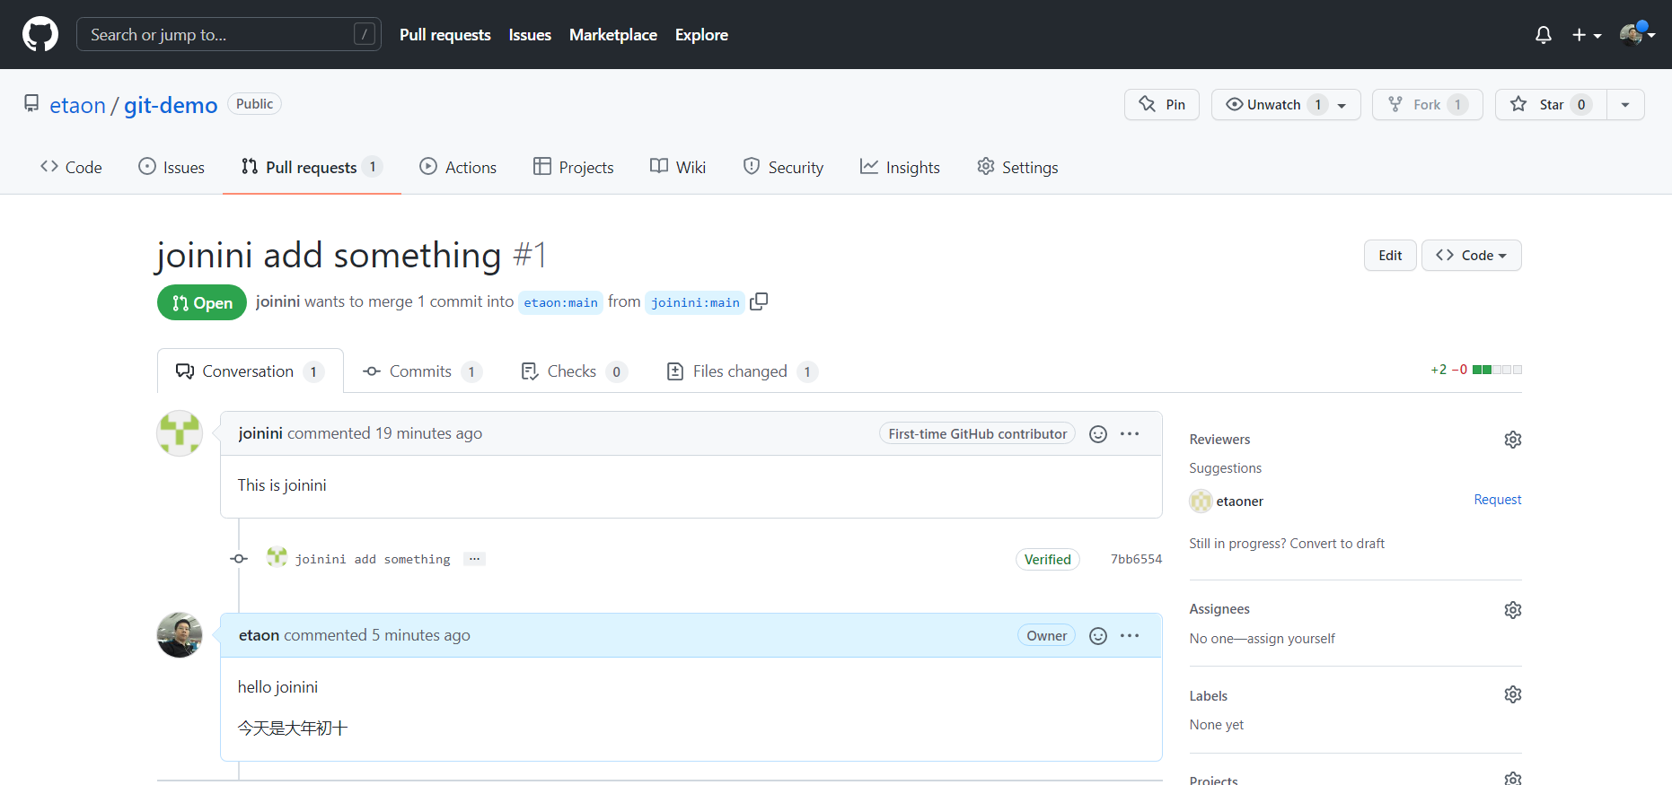This screenshot has height=785, width=1672.
Task: Click the etaon:main base branch label
Action: 560,303
